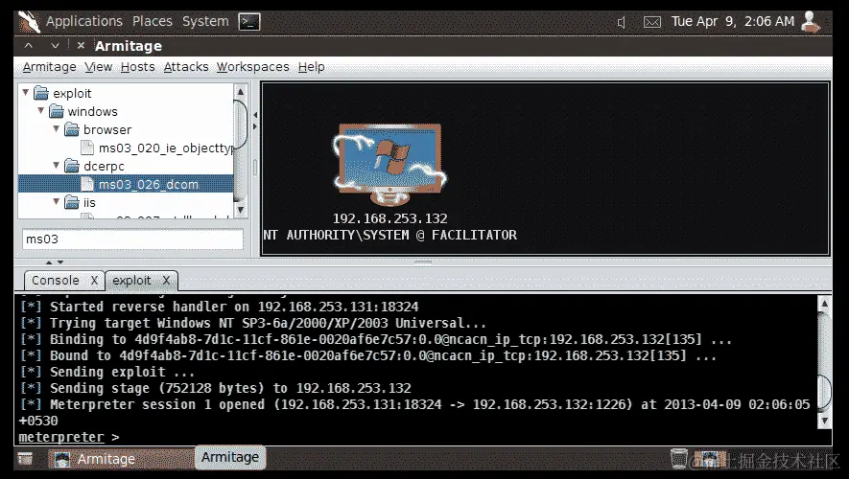
Task: Click the horizontal splitter down arrow
Action: pyautogui.click(x=60, y=262)
